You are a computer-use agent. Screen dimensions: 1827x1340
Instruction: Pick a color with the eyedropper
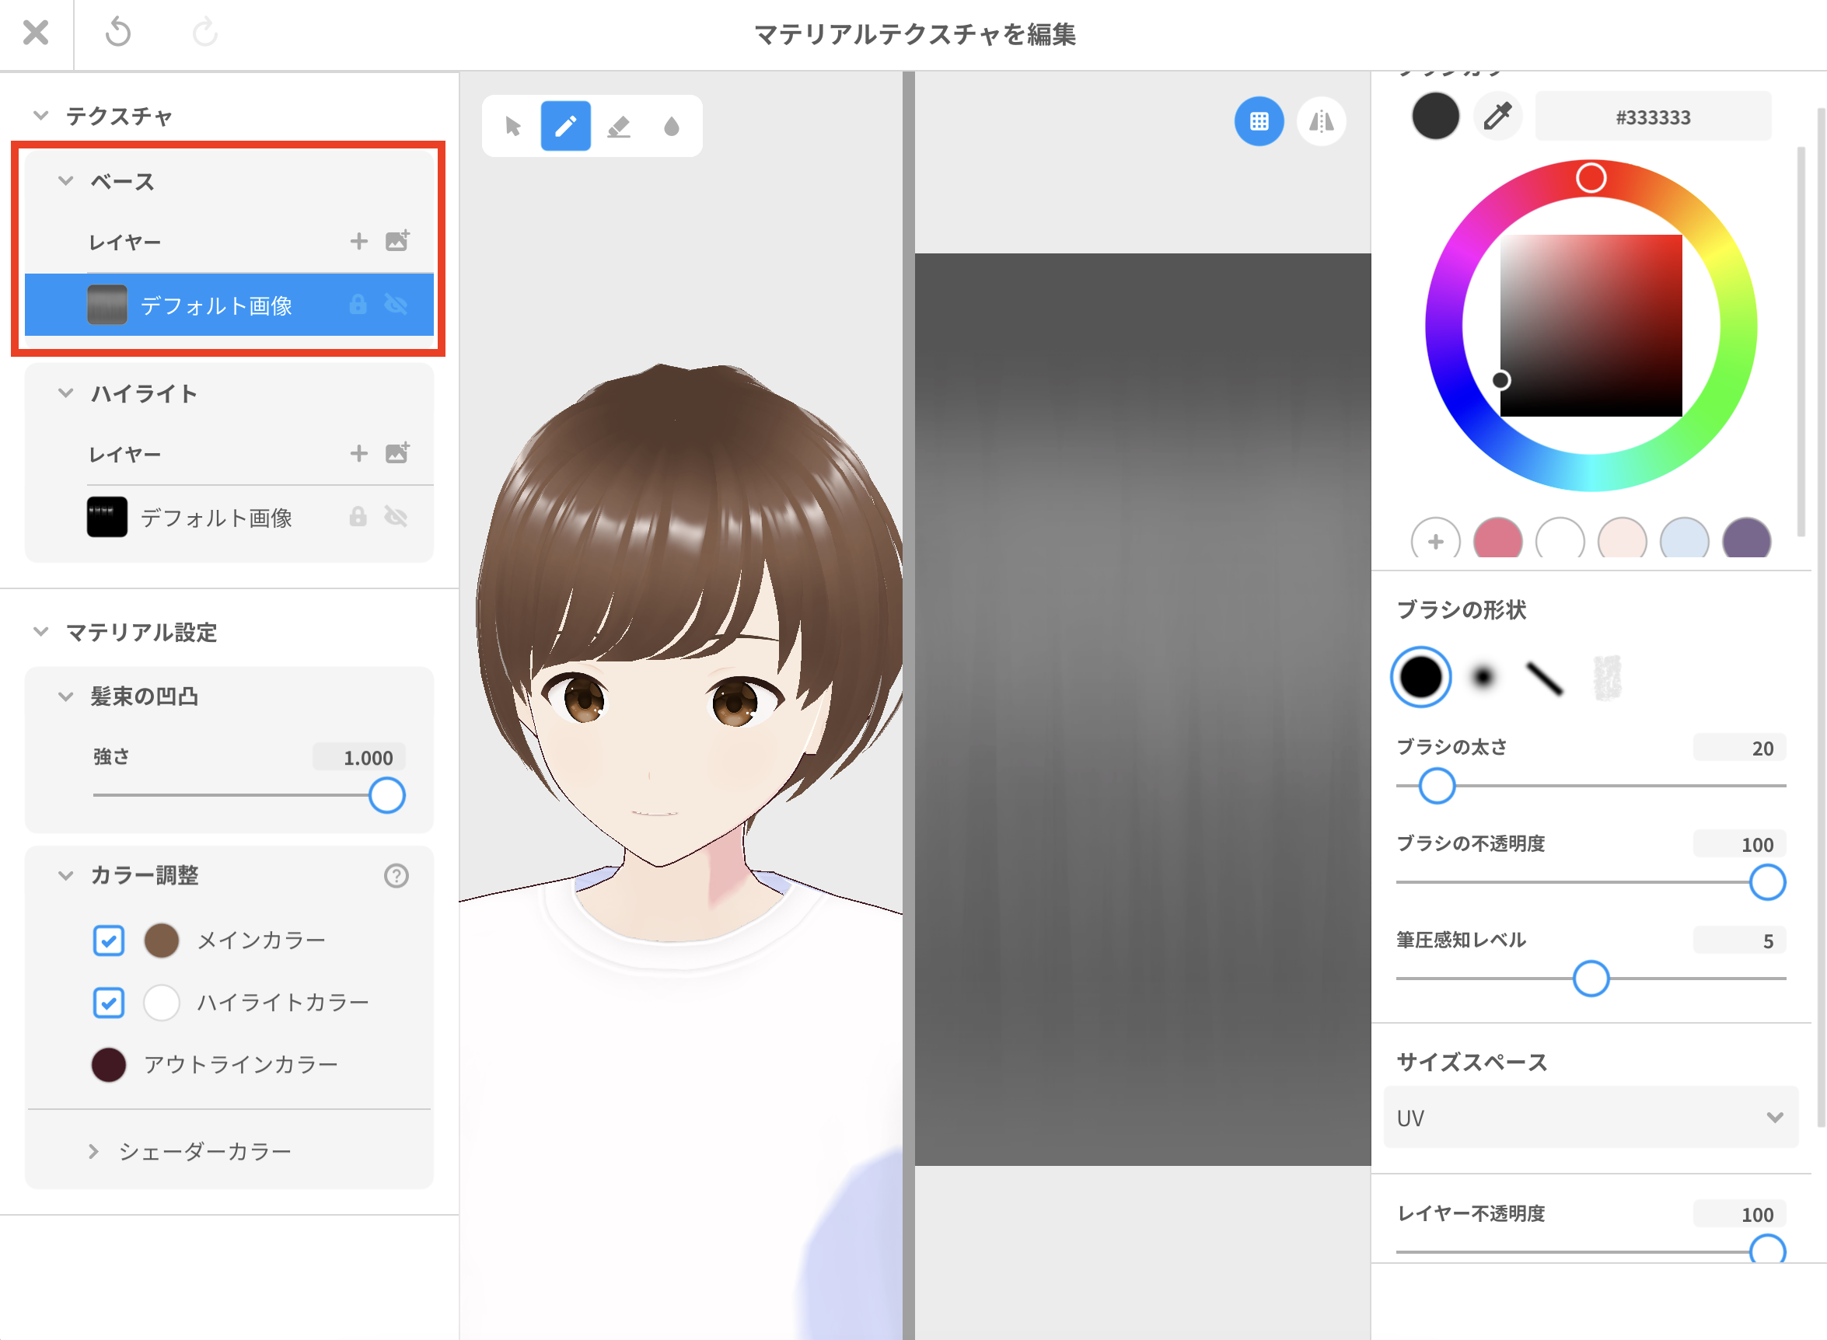pos(1497,117)
